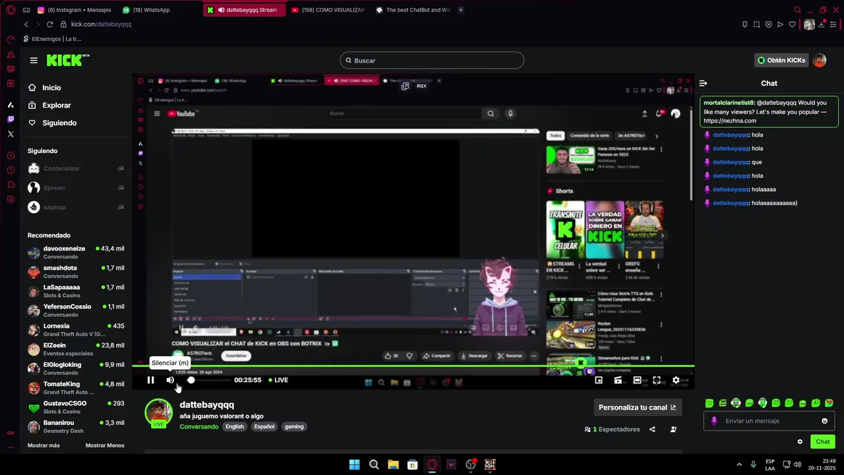Click Obtén KICKs button
844x475 pixels.
pyautogui.click(x=781, y=60)
